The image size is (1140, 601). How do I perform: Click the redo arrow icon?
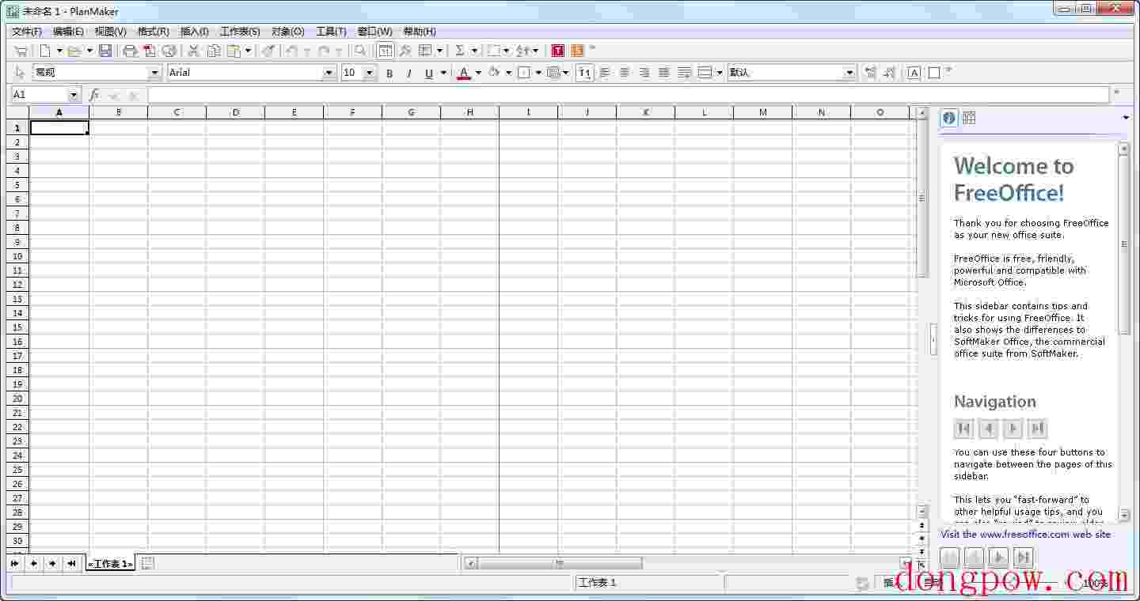tap(324, 51)
